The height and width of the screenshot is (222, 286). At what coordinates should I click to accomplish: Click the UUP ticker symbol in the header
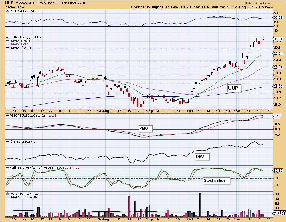pyautogui.click(x=9, y=3)
